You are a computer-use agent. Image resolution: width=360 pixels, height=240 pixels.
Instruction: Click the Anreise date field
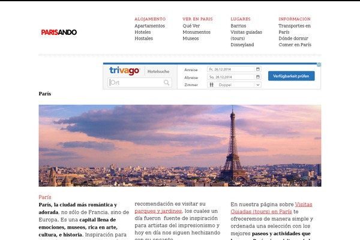point(234,69)
